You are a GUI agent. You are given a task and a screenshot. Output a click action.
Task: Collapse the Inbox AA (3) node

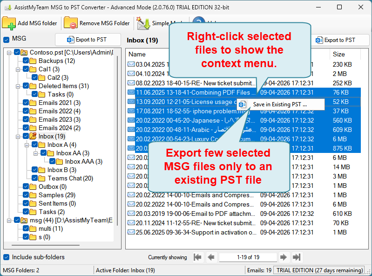[x=35, y=153]
